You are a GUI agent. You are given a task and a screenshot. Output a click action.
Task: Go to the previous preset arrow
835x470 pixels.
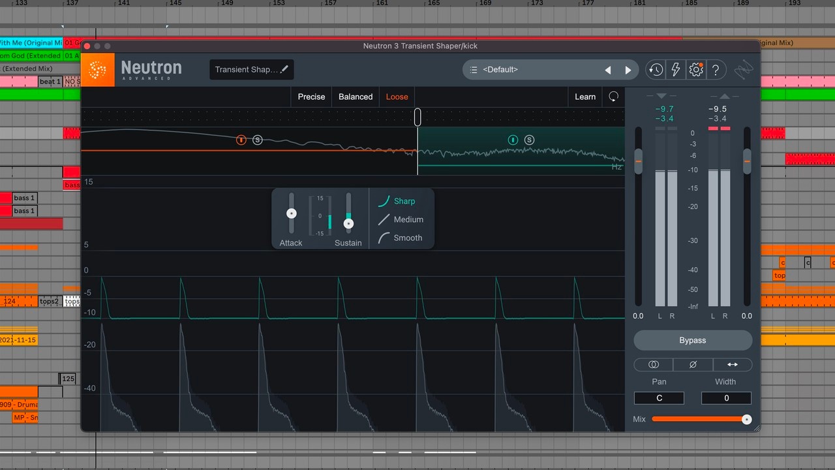pos(608,70)
